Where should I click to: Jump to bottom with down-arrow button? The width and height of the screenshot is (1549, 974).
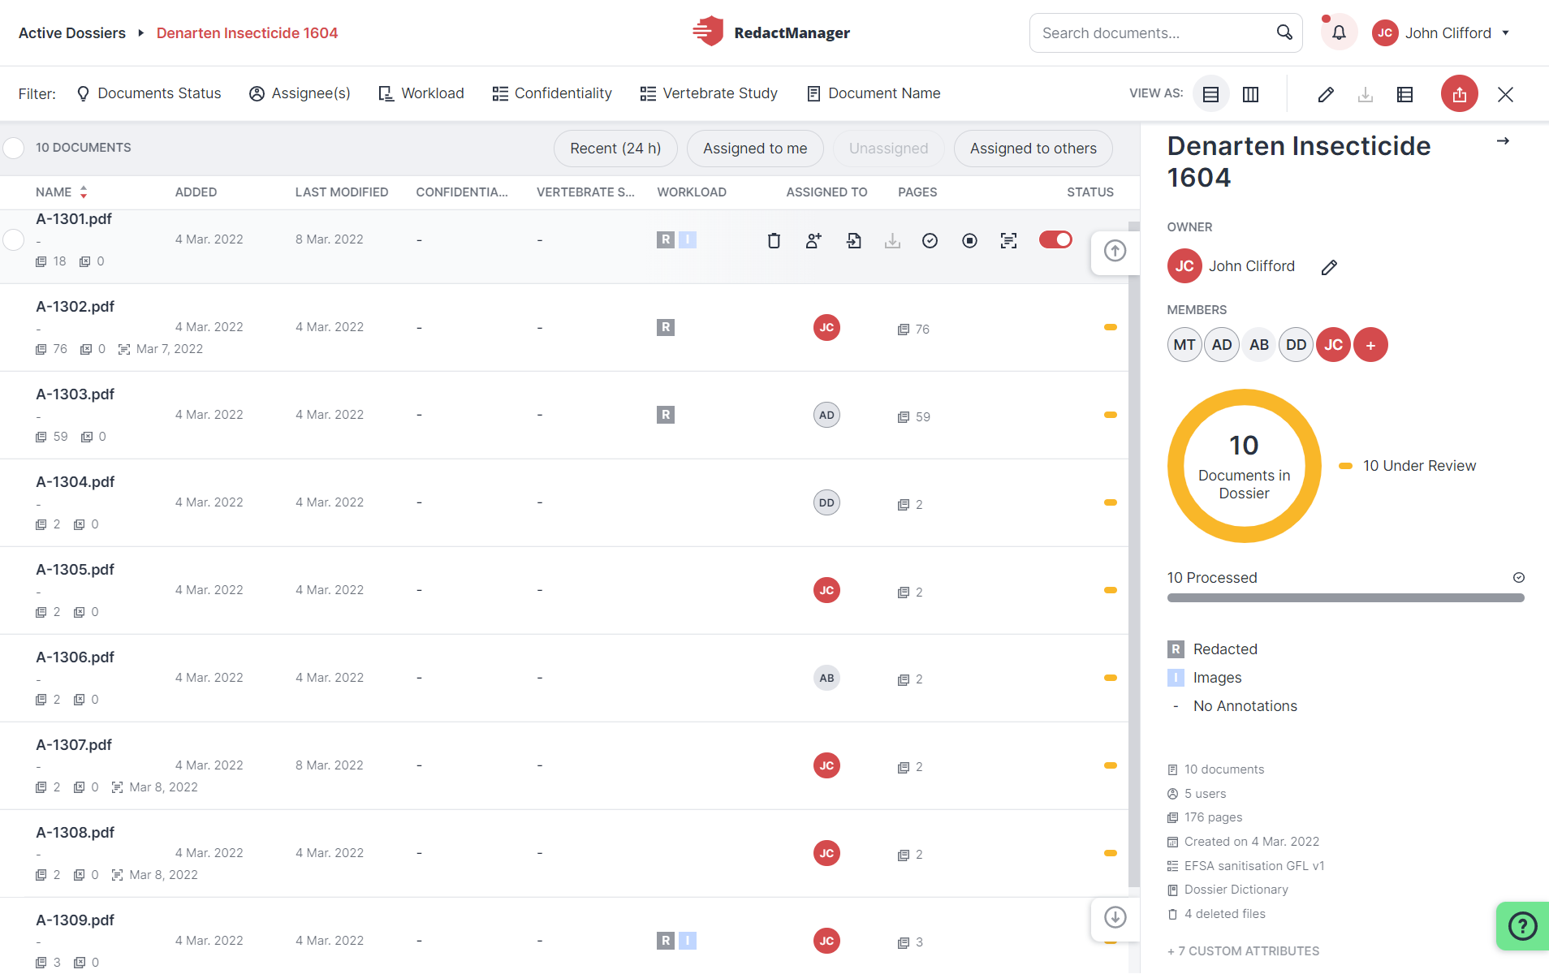1115,917
